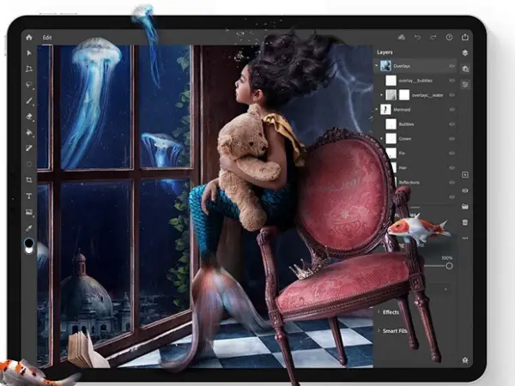Delete layer with trash icon

click(465, 222)
